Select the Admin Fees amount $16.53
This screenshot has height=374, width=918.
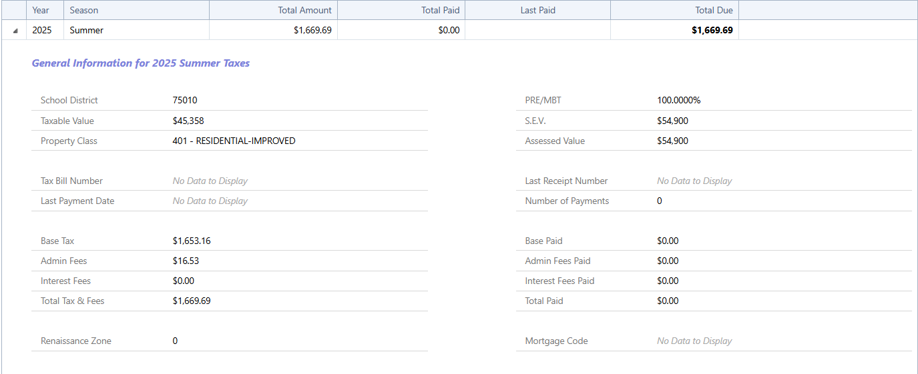(x=186, y=261)
